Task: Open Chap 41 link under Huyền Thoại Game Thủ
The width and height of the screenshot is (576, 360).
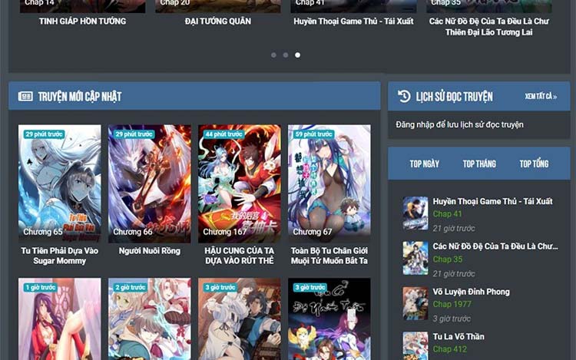Action: (447, 214)
